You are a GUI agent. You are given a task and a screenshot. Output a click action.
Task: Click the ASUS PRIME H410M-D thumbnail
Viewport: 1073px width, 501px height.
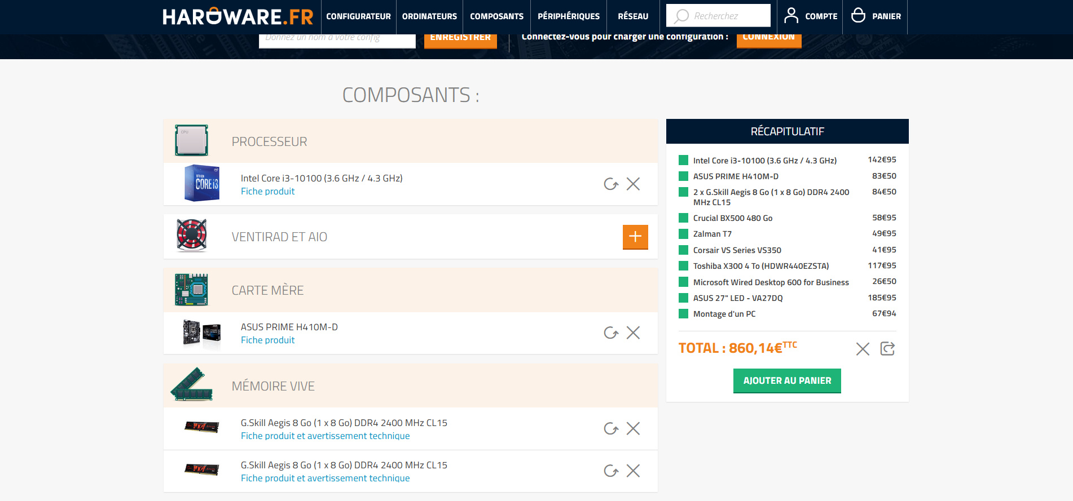click(x=201, y=332)
